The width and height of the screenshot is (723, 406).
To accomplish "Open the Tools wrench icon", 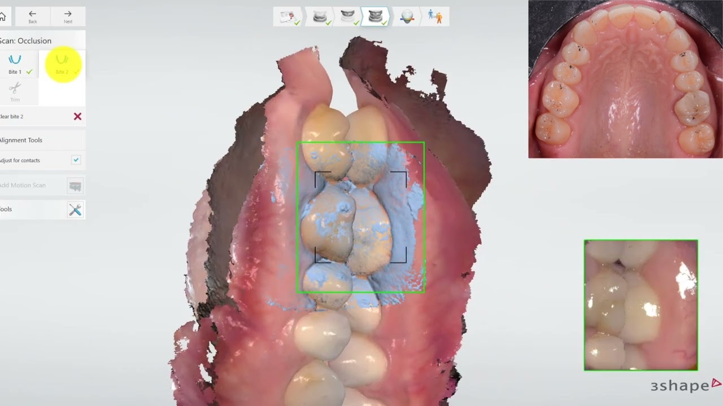I will [x=75, y=210].
